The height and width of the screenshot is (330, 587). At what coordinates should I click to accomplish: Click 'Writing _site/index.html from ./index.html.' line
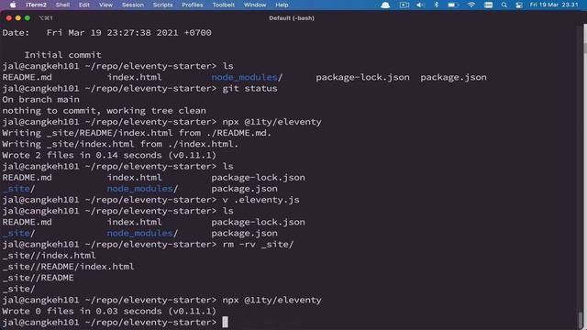(120, 144)
